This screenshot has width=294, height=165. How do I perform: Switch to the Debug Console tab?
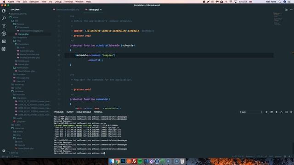[x=84, y=112]
